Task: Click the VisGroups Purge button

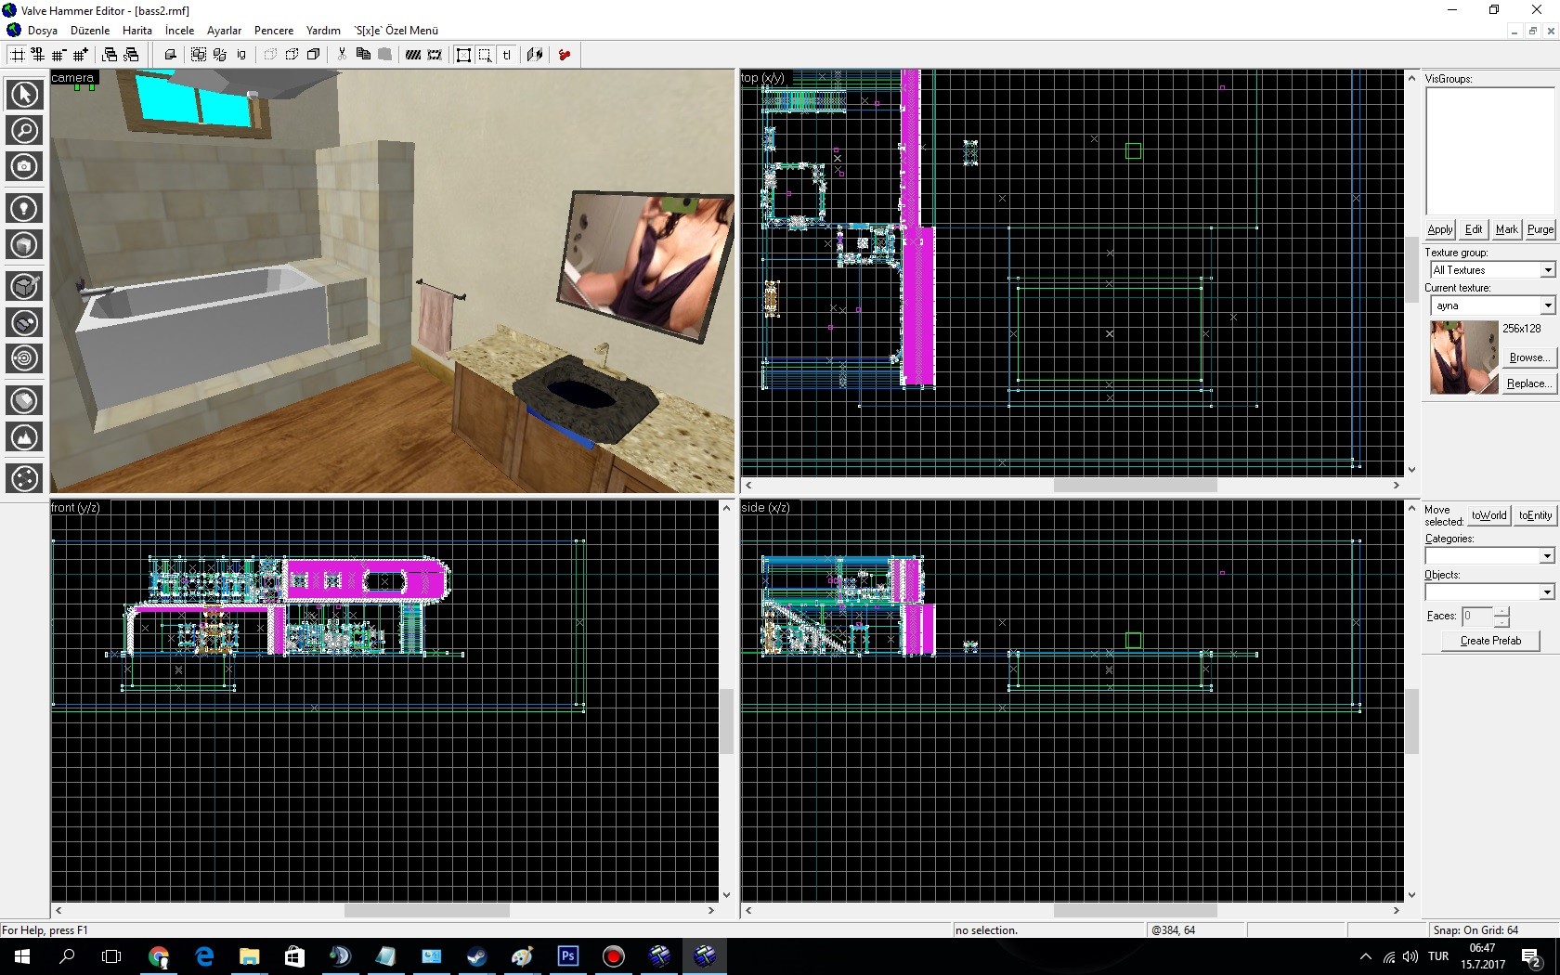Action: pos(1540,229)
